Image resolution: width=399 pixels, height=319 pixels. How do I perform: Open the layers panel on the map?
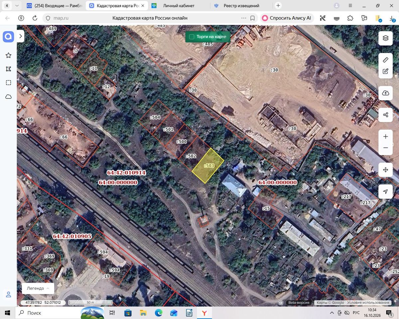pos(385,38)
